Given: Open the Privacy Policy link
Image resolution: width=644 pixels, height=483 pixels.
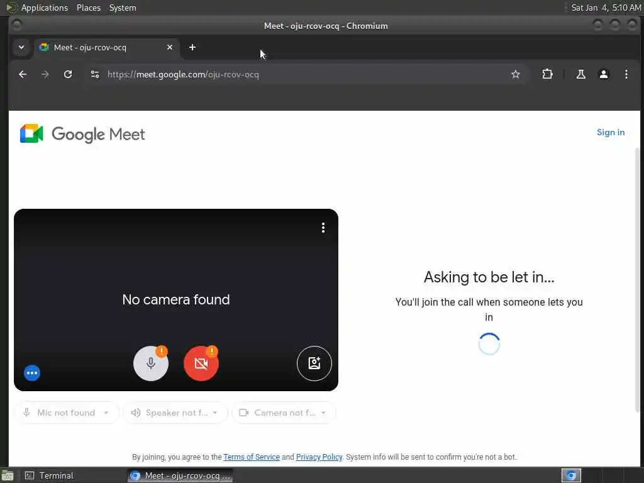Looking at the screenshot, I should 319,457.
